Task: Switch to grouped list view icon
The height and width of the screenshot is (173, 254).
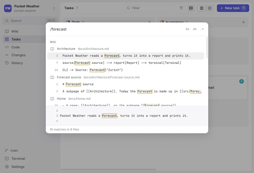Action: 210,8
